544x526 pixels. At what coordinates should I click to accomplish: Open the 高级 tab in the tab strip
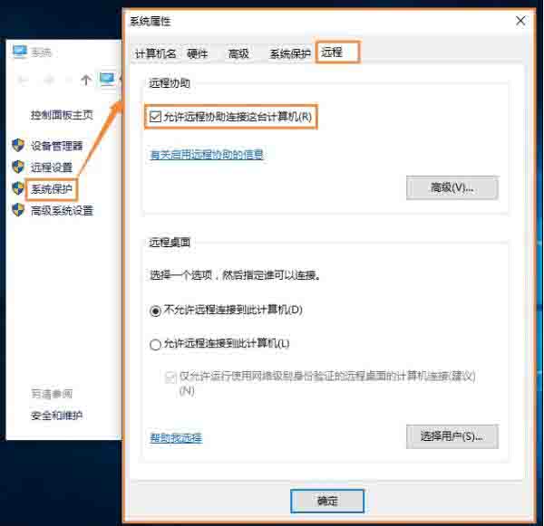(238, 54)
